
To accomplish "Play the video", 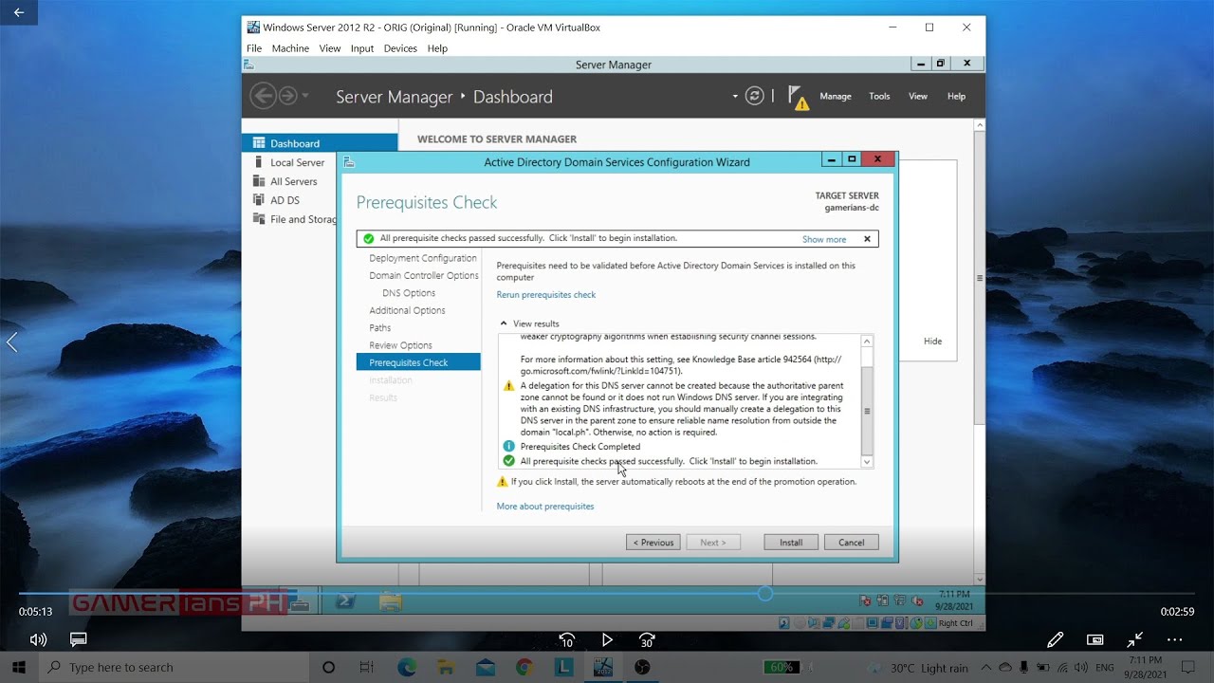I will click(x=607, y=640).
